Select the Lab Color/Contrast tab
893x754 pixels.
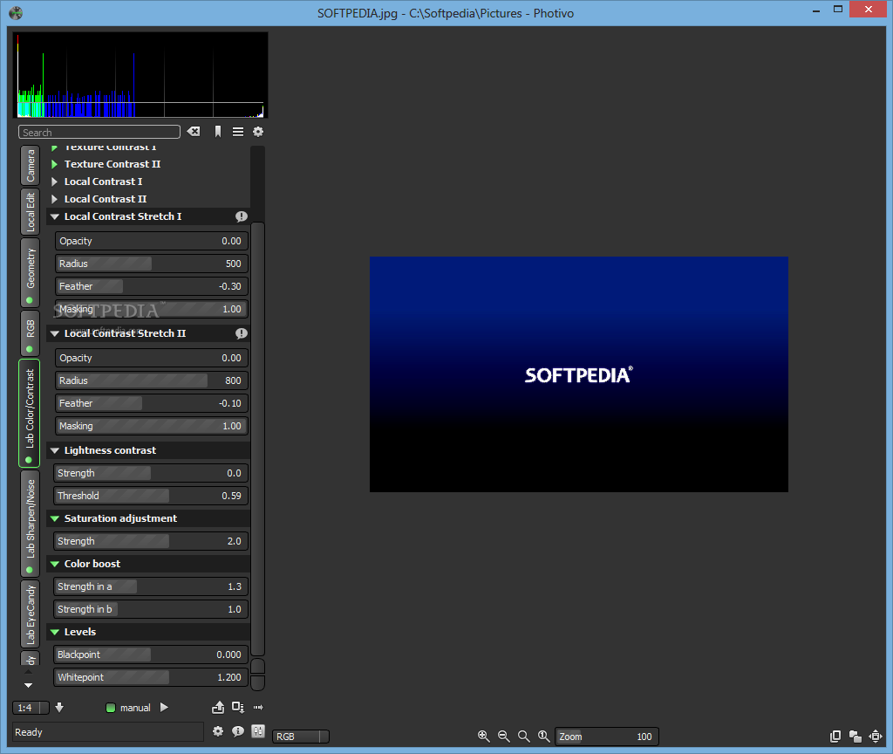click(x=30, y=413)
